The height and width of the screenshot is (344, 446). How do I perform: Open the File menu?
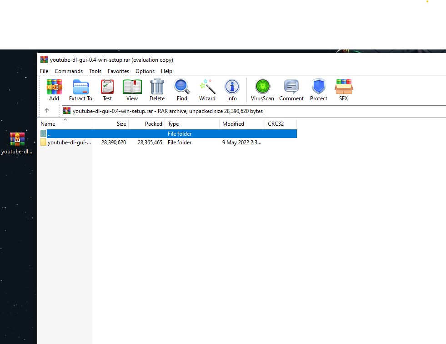coord(44,71)
